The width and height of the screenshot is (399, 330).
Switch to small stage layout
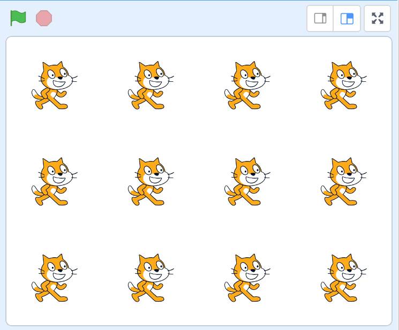tap(320, 19)
